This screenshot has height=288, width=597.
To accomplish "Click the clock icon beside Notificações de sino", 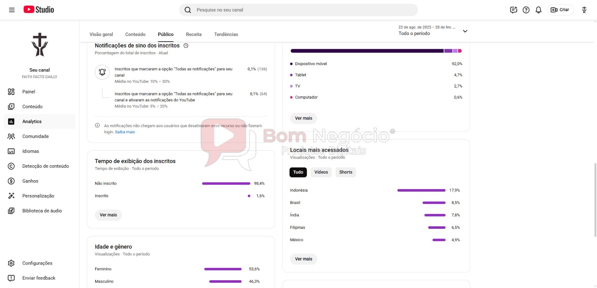I will (x=186, y=46).
